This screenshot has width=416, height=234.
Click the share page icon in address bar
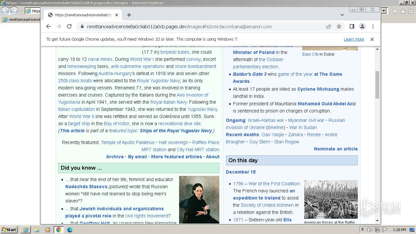click(329, 26)
